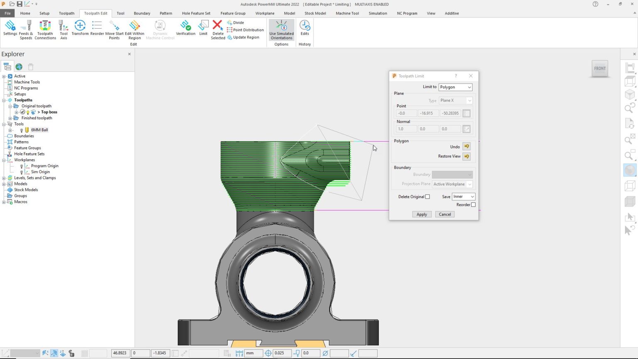Check the Reorder box in Toolpath Limit
Viewport: 638px width, 359px height.
click(474, 204)
